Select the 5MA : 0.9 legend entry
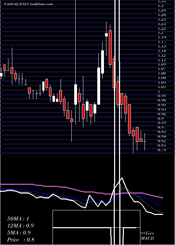175x245 pixels. click(x=19, y=233)
